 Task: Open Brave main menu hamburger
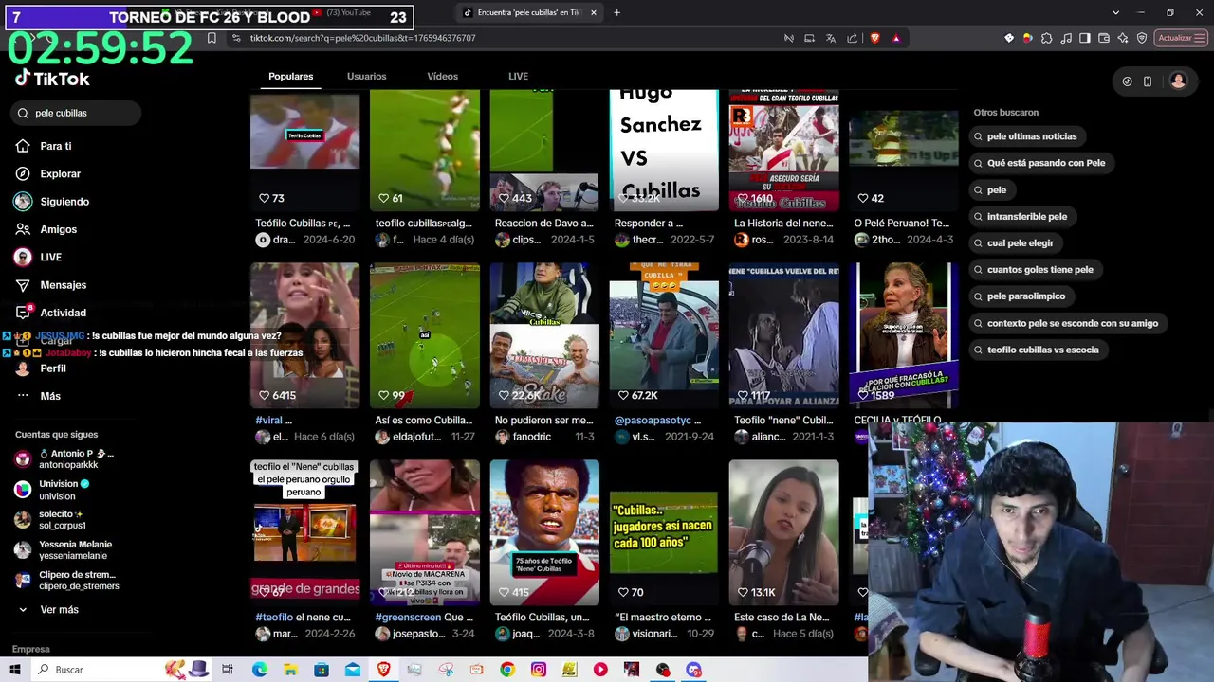(x=1199, y=38)
